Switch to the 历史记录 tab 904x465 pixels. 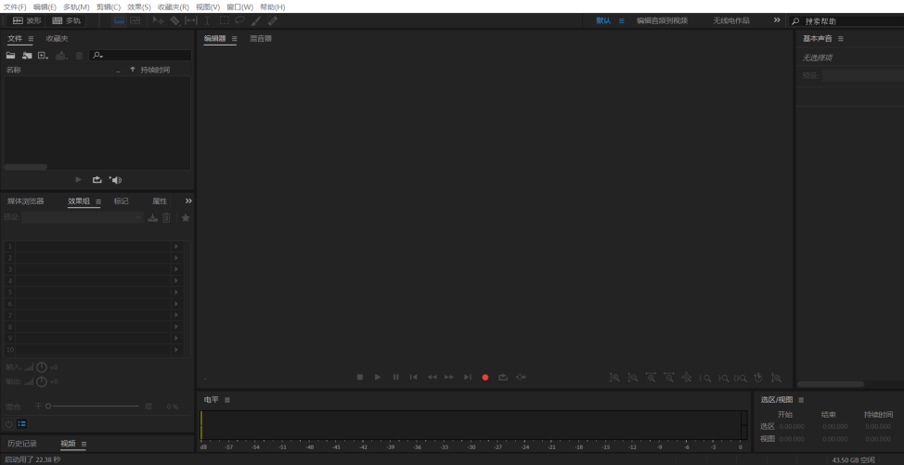(22, 444)
